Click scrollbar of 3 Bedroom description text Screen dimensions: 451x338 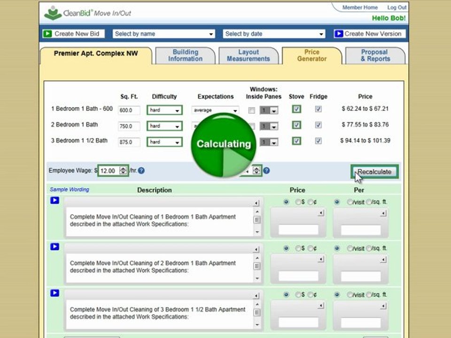[257, 314]
